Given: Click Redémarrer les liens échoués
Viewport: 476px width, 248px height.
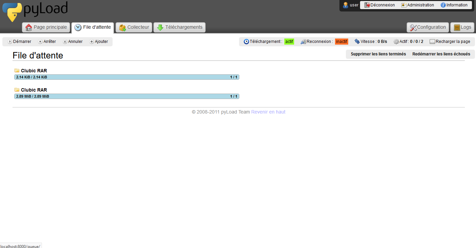Looking at the screenshot, I should coord(441,54).
